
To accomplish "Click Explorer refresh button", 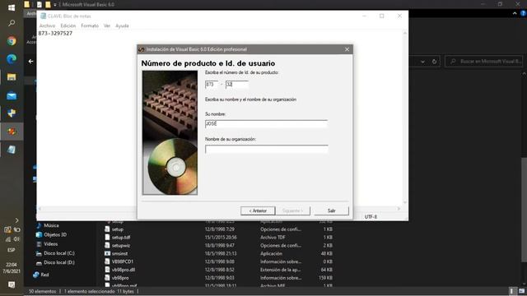I will [x=434, y=62].
